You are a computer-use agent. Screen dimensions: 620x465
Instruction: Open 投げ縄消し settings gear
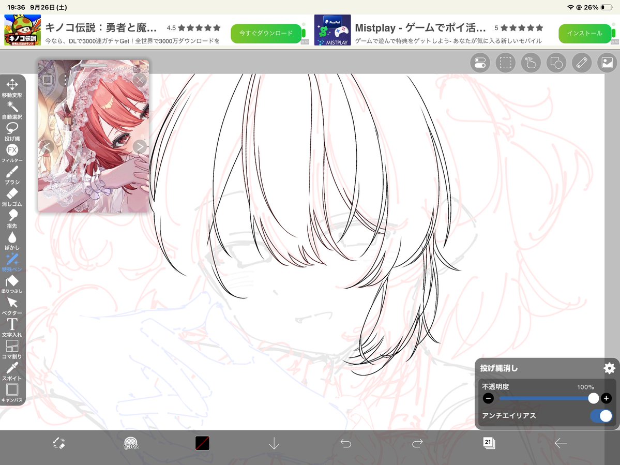point(609,368)
